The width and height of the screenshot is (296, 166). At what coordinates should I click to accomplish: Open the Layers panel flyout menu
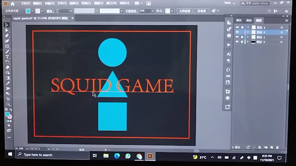click(286, 20)
